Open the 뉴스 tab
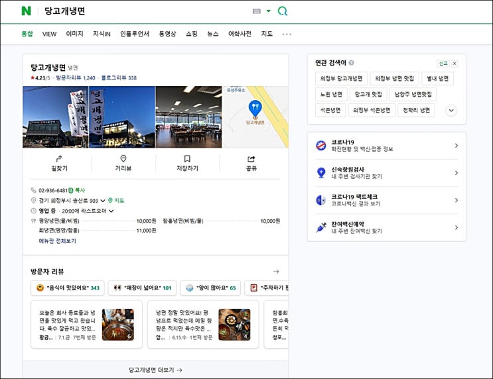493x379 pixels. click(x=213, y=34)
